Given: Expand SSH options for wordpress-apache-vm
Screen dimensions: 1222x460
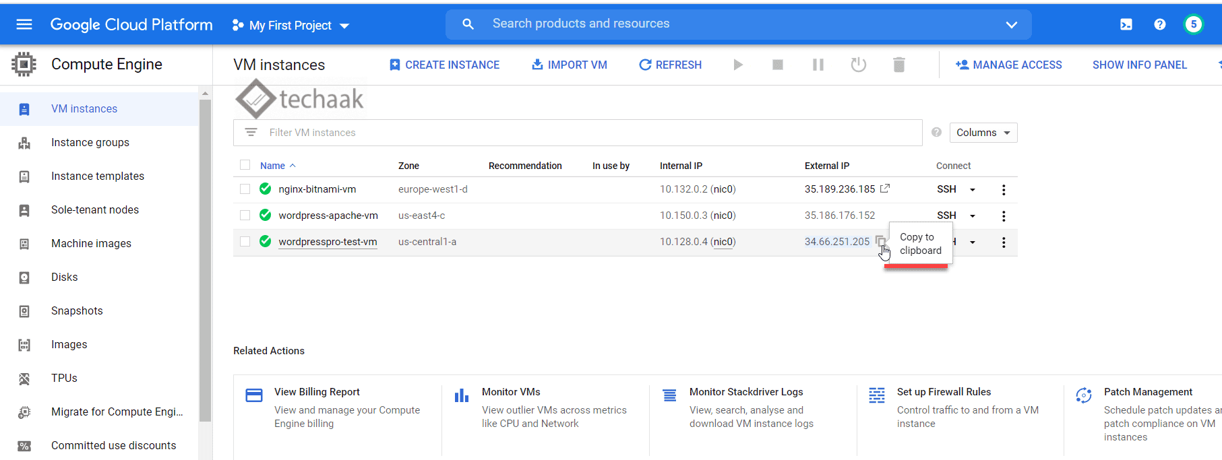Looking at the screenshot, I should coord(973,216).
